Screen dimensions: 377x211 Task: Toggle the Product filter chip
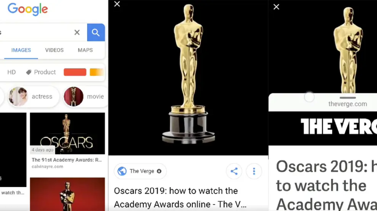pos(41,72)
